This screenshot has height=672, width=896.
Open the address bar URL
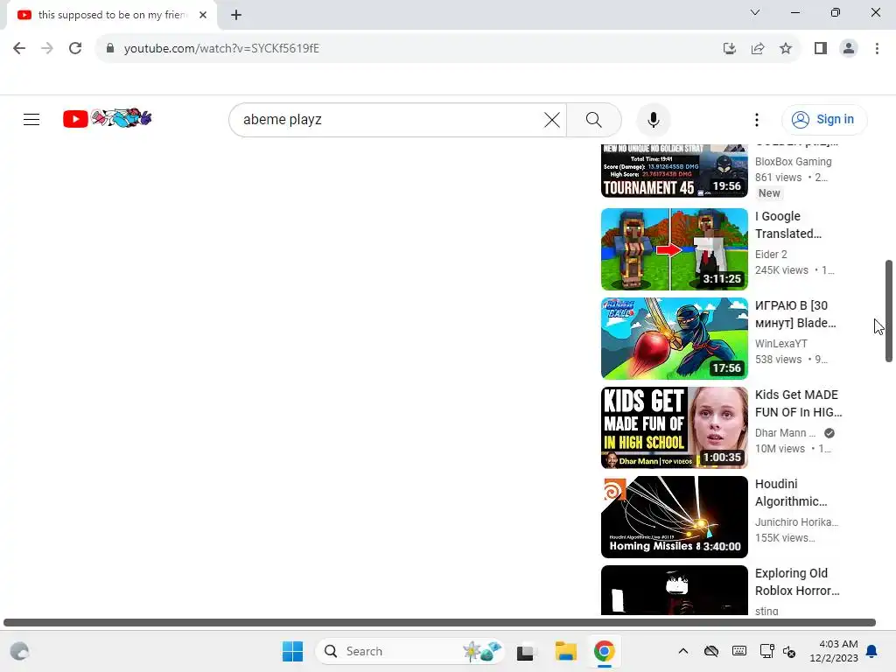[x=221, y=49]
